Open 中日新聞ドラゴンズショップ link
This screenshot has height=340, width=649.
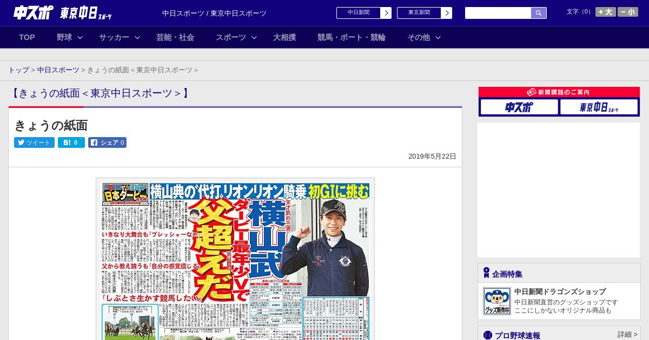coord(560,291)
